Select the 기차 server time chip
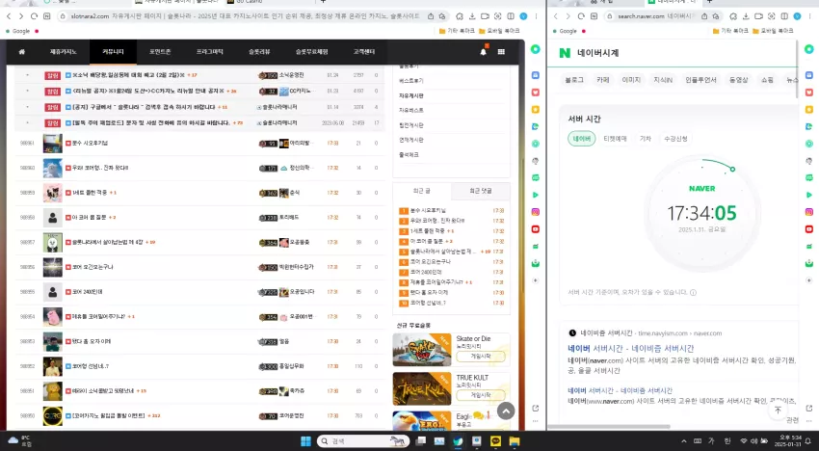Viewport: 819px width, 451px height. pos(646,139)
